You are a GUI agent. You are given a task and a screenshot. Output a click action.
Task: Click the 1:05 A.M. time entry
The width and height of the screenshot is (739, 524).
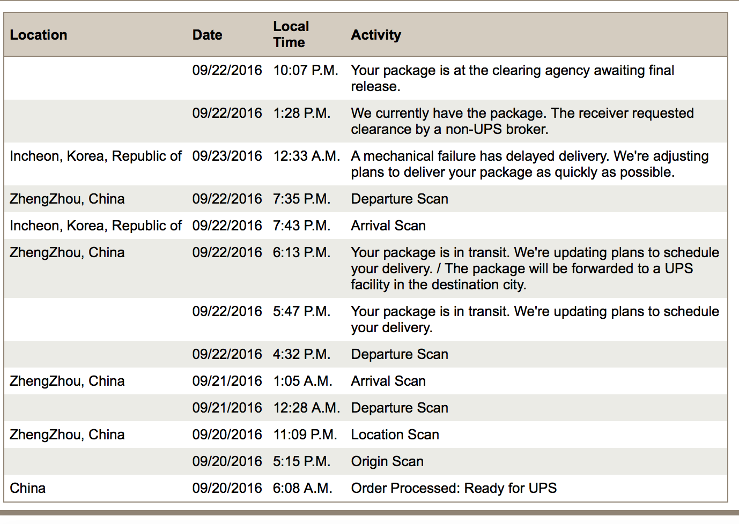(302, 381)
